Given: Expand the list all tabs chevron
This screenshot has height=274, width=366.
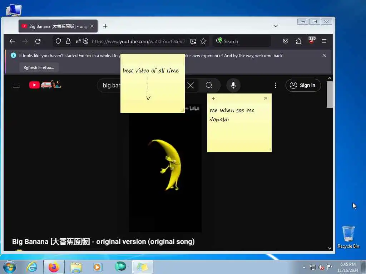Looking at the screenshot, I should coord(276,26).
